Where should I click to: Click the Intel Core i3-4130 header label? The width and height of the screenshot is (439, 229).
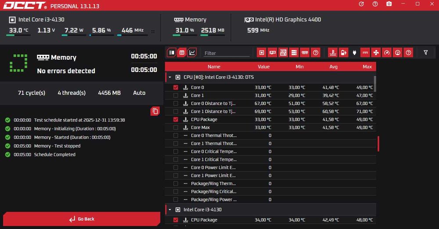pos(41,20)
